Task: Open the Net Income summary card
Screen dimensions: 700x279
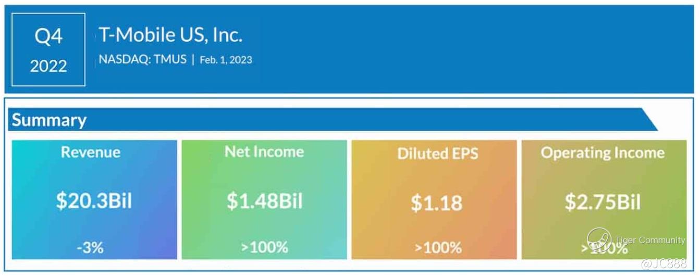Action: tap(264, 199)
